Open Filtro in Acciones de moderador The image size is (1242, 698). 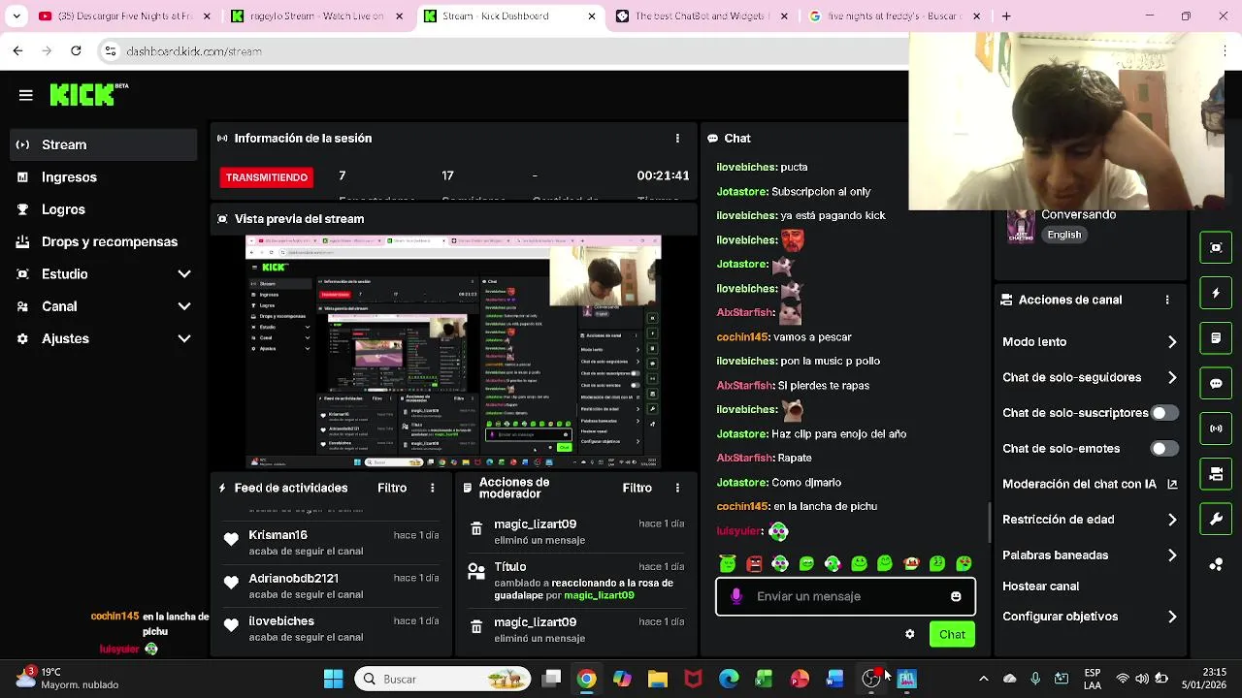(x=637, y=488)
